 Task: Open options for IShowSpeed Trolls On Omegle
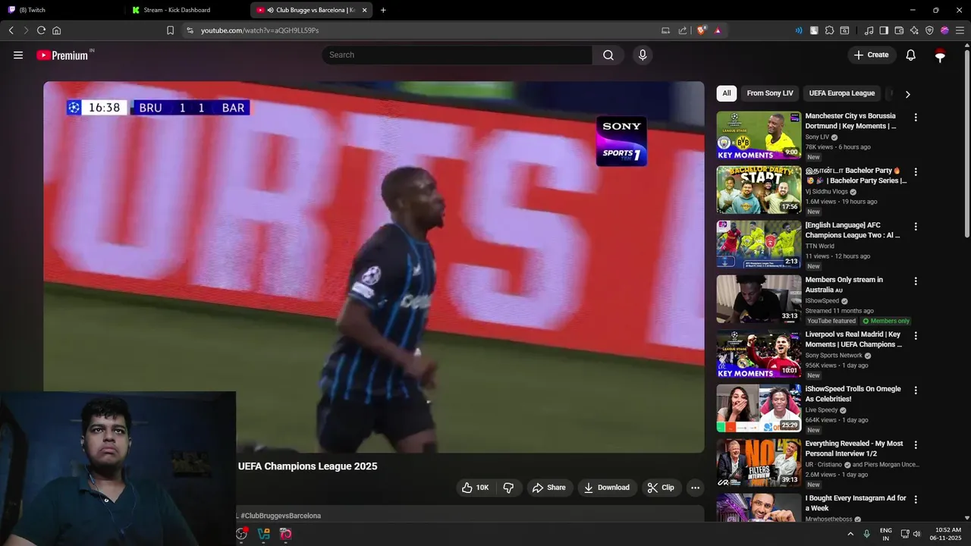[916, 391]
